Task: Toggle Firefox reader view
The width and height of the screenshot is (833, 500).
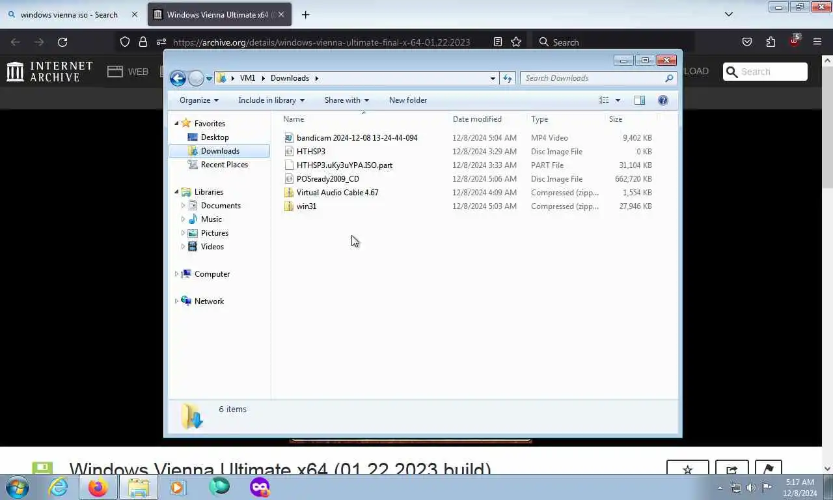Action: coord(498,42)
